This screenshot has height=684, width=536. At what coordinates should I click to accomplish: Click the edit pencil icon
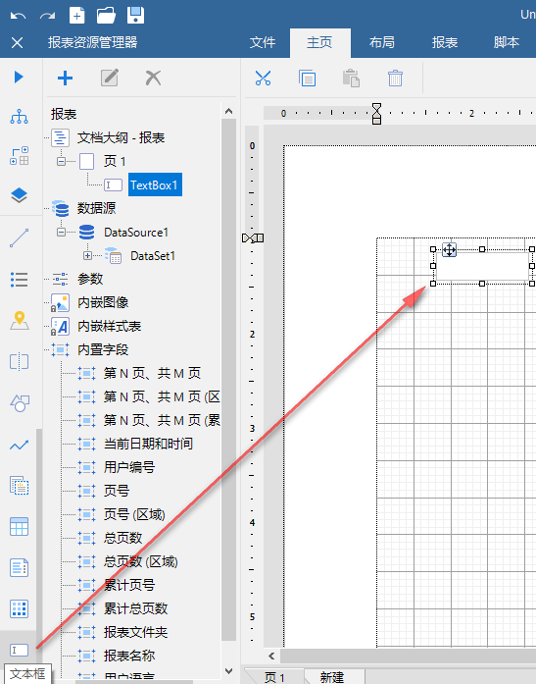click(110, 79)
